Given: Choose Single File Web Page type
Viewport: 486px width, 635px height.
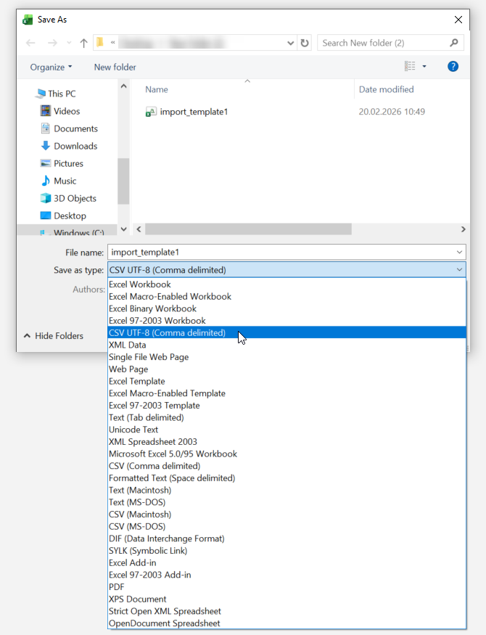Looking at the screenshot, I should (x=287, y=357).
